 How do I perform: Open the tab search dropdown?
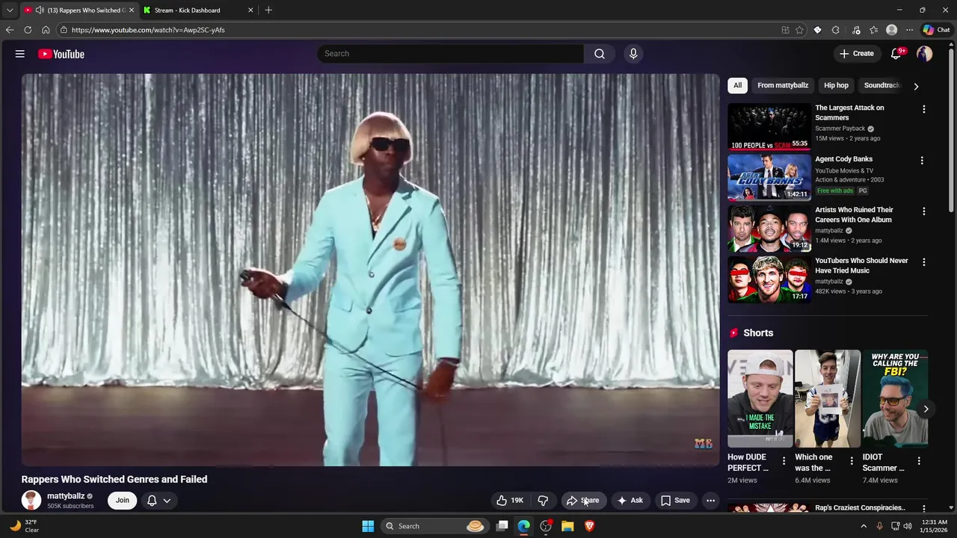10,10
